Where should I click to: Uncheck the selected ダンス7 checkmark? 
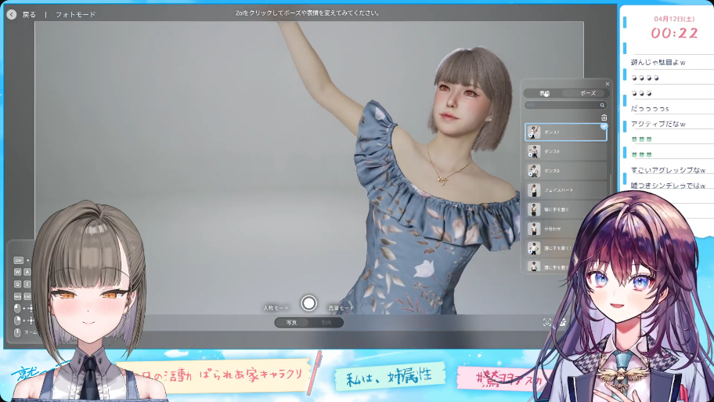coord(604,126)
